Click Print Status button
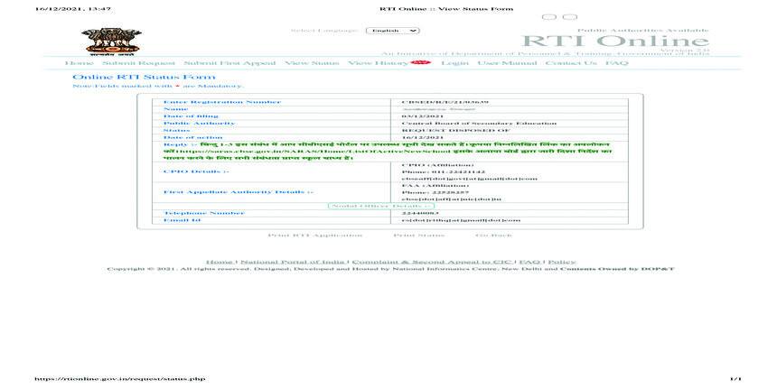777x388 pixels. coord(418,236)
